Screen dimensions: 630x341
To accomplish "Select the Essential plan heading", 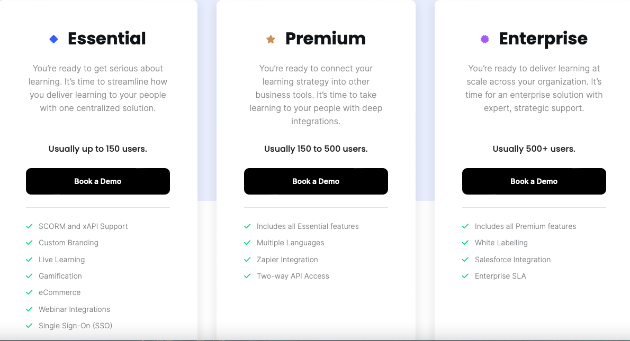I will (107, 39).
